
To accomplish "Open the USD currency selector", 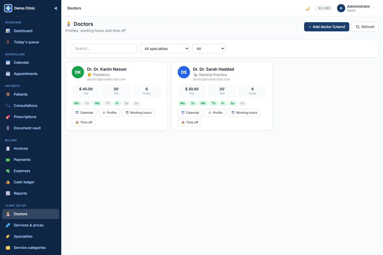I will pos(324,8).
